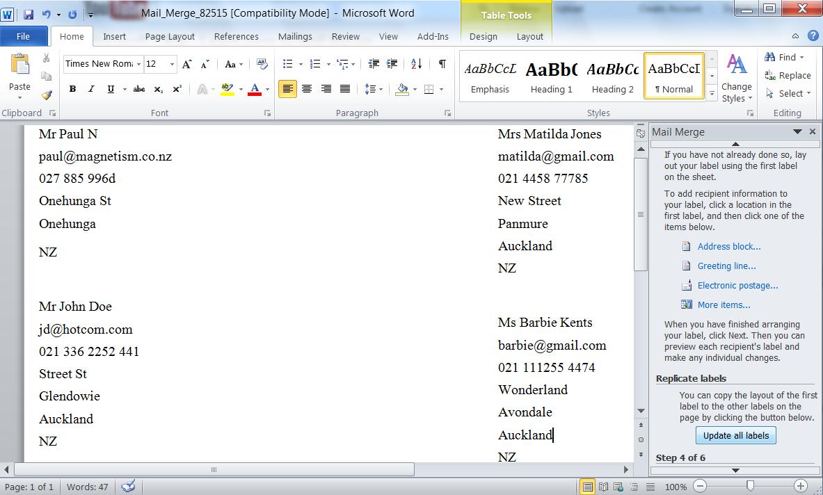The width and height of the screenshot is (823, 495).
Task: Enable center paragraph alignment
Action: 307,89
